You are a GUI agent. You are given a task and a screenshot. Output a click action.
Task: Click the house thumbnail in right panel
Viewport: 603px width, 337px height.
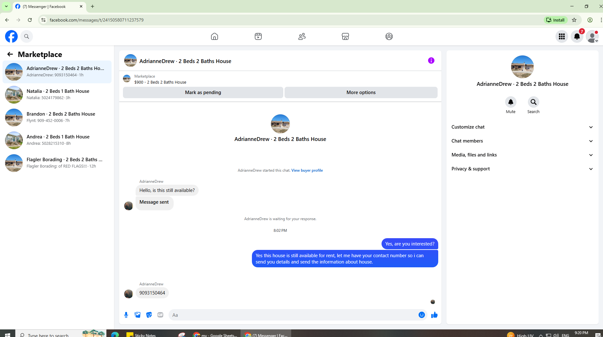click(522, 67)
